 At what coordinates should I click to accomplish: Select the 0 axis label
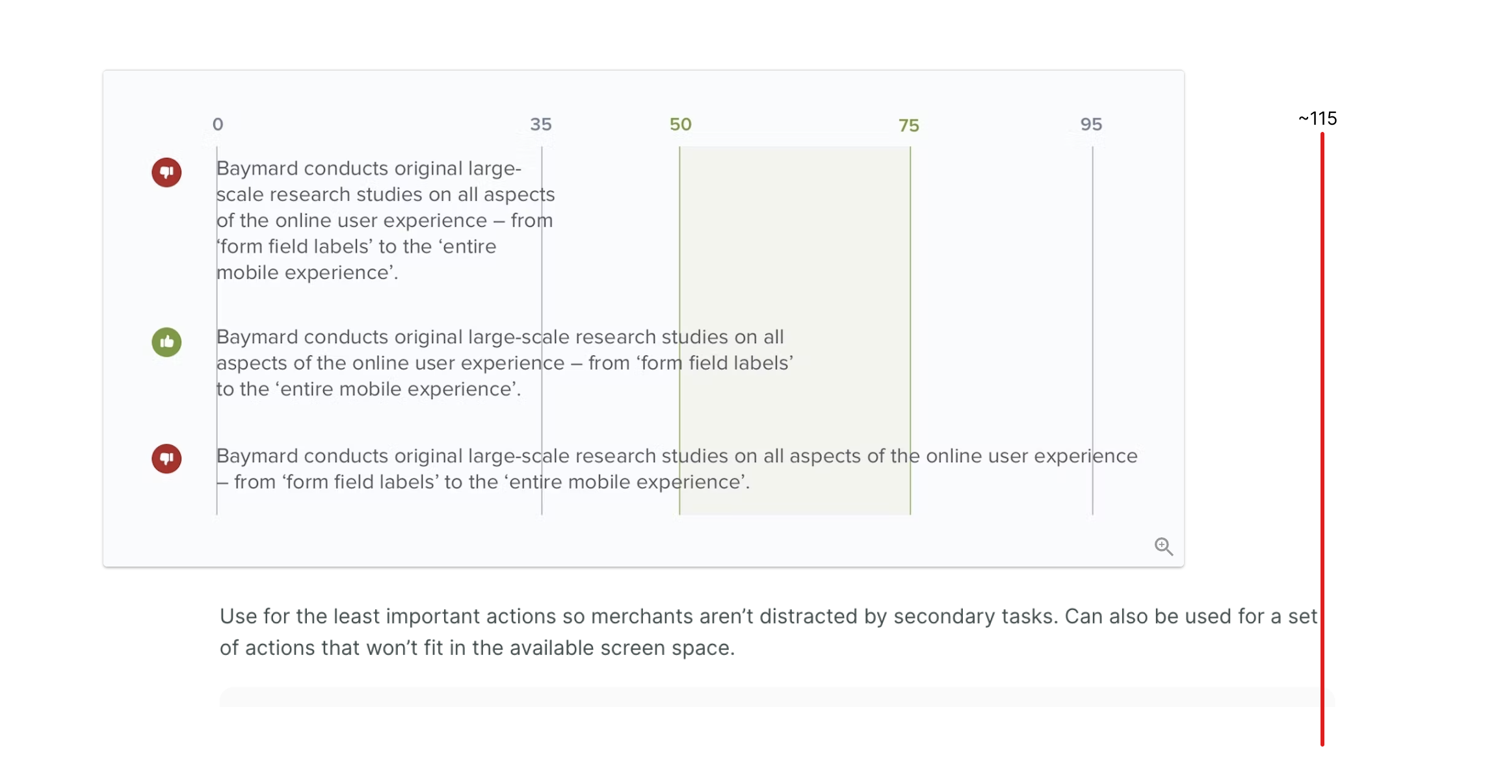[217, 123]
